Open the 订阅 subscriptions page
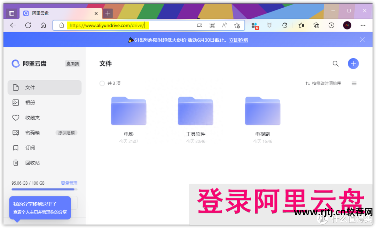Image resolution: width=376 pixels, height=228 pixels. pyautogui.click(x=30, y=148)
